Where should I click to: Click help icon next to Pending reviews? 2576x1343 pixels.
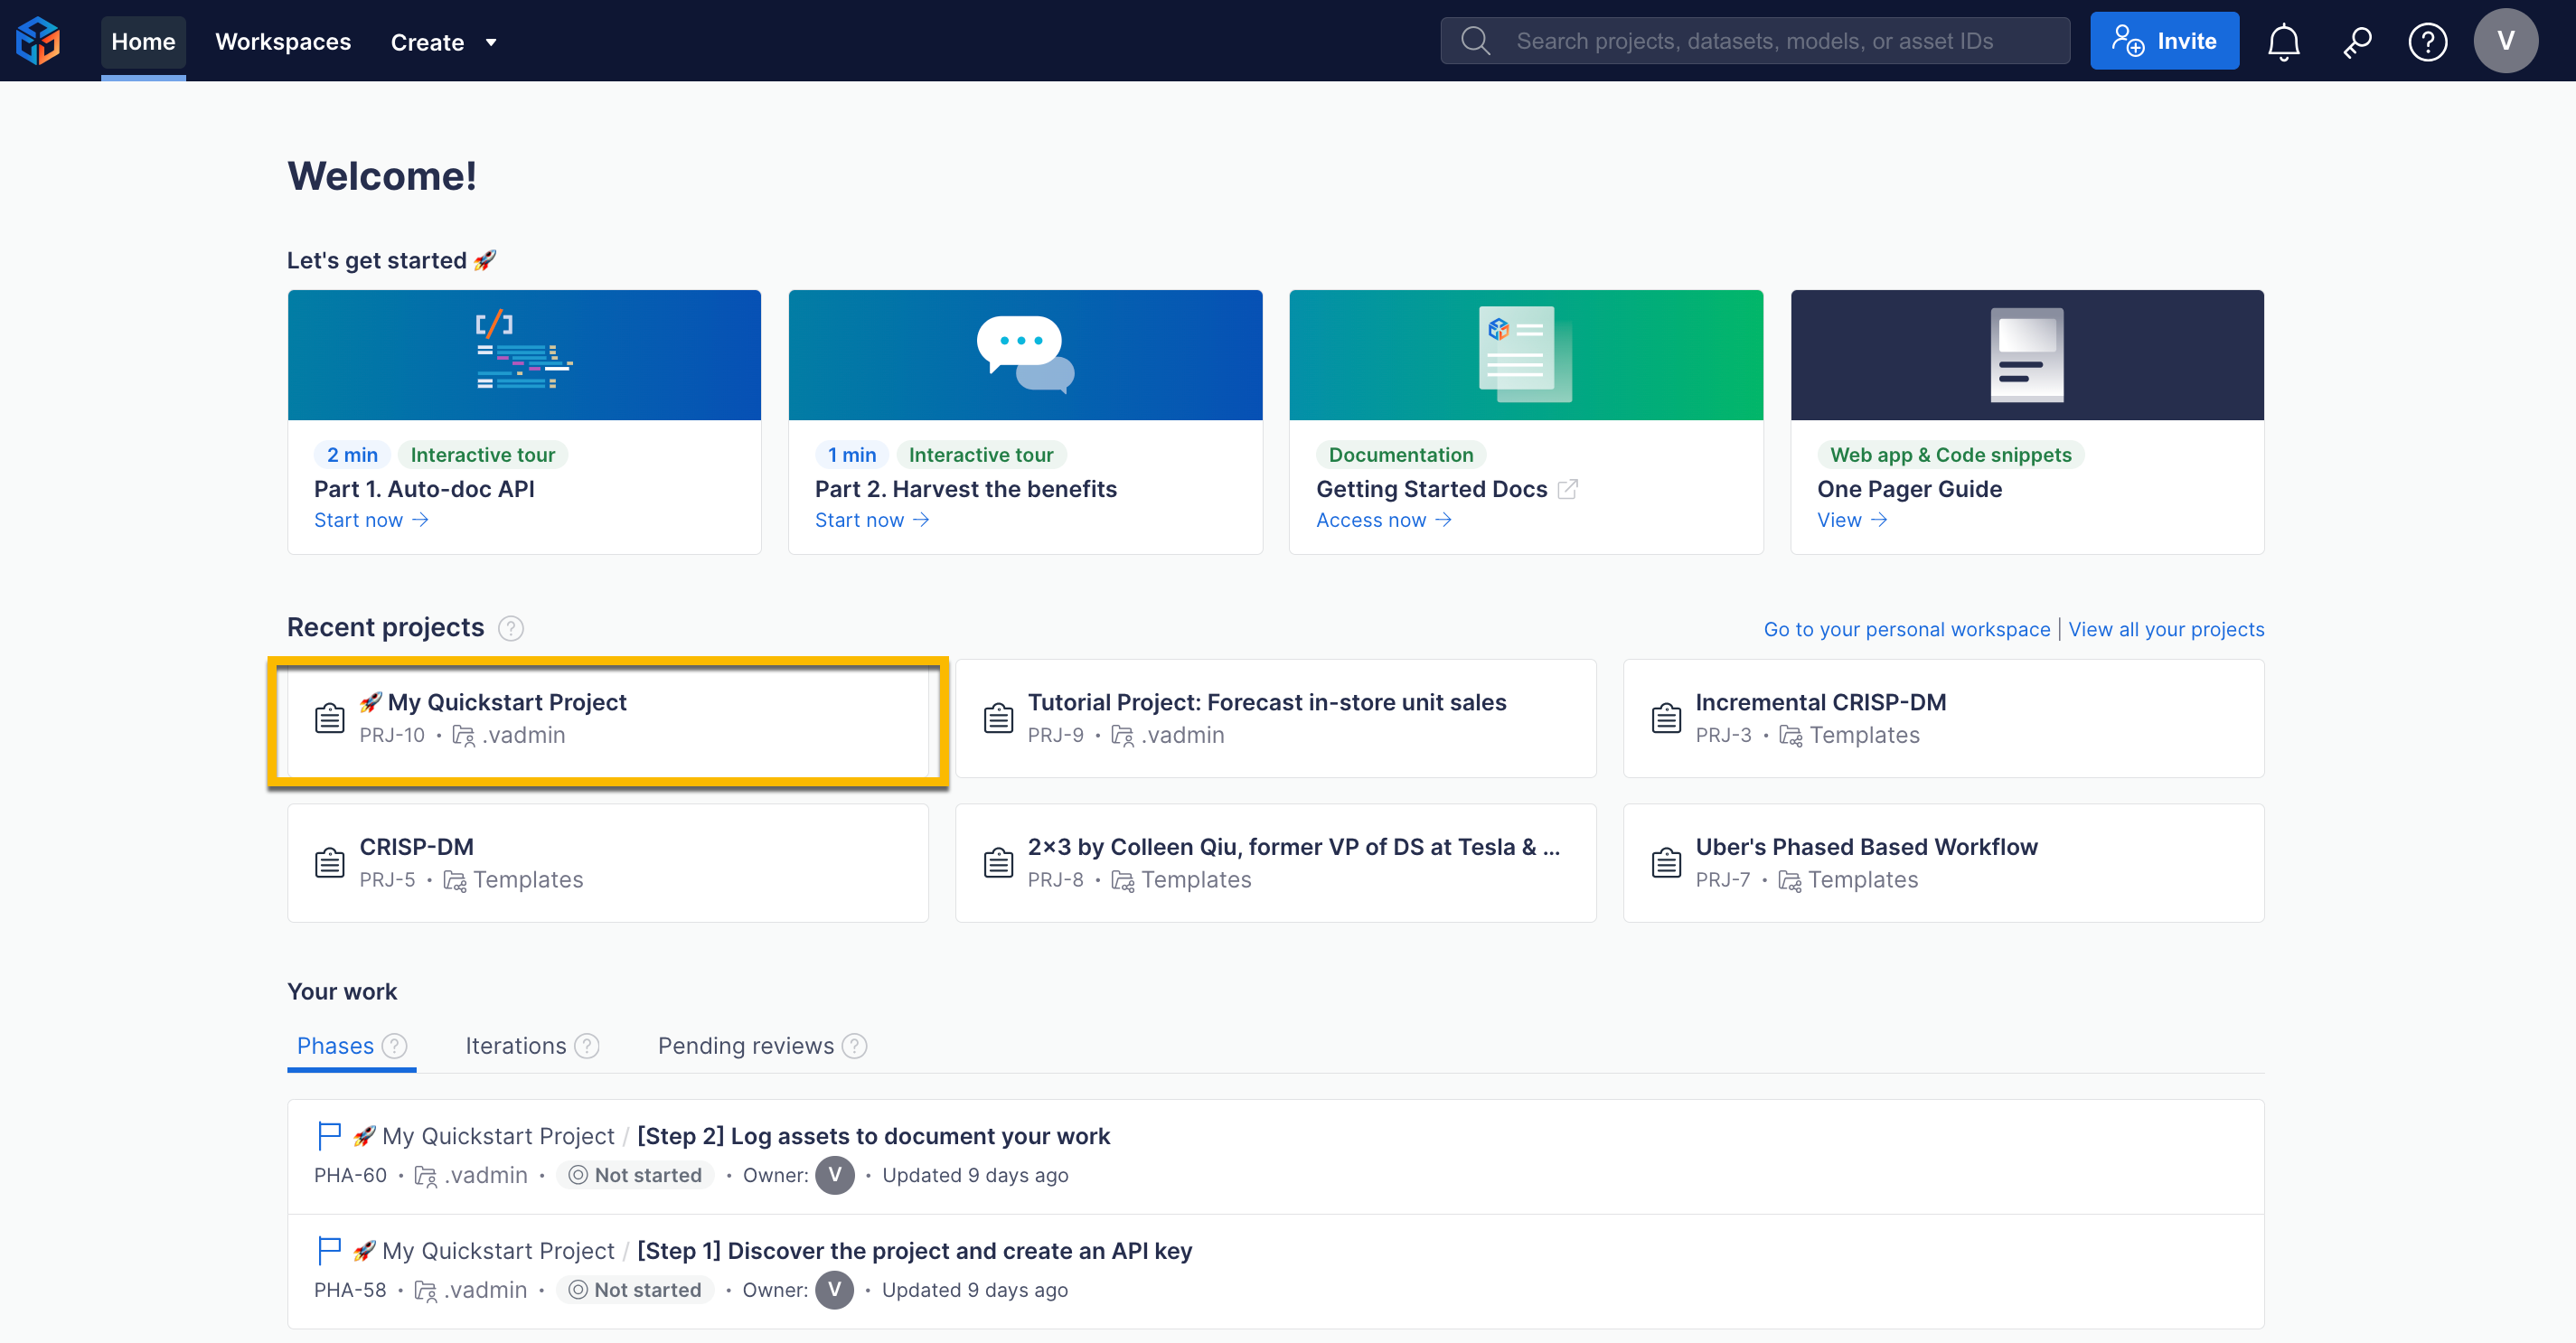click(854, 1046)
